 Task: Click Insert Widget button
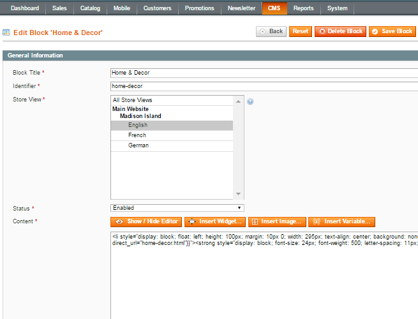[x=214, y=221]
